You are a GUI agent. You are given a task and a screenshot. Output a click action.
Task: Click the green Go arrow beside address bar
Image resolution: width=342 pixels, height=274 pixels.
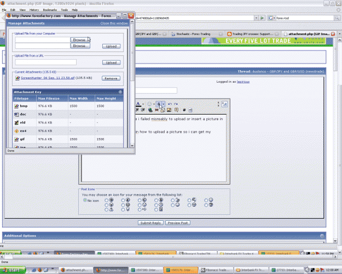click(x=262, y=18)
